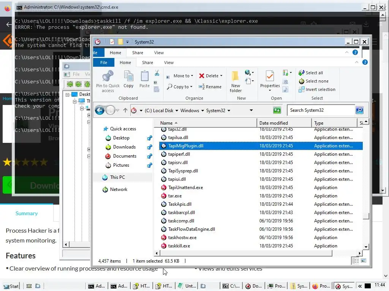Select the taskhostw.exe file
Screen dimensions: 389x291
click(261, 238)
